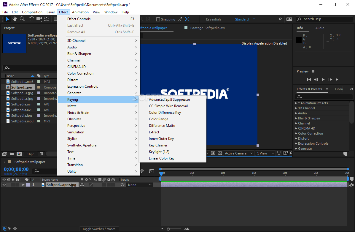Click the pixel aspect ratio correction icon

tap(279, 153)
